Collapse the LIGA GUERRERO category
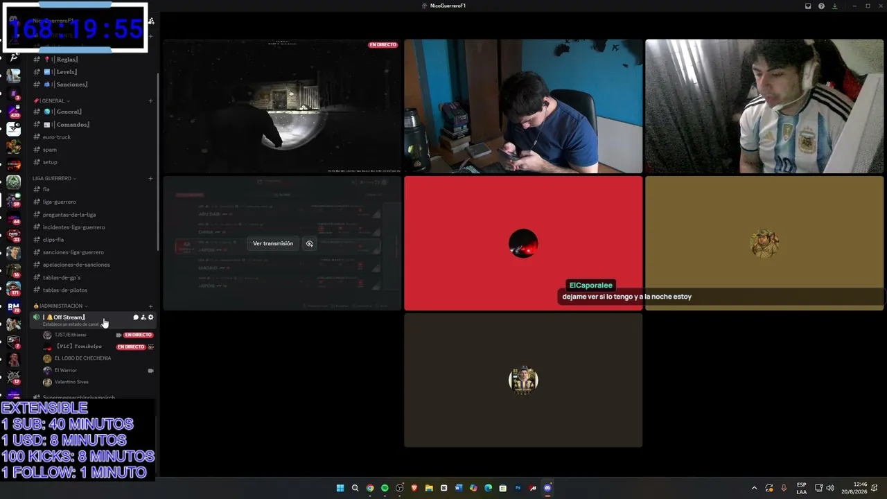 click(x=54, y=178)
